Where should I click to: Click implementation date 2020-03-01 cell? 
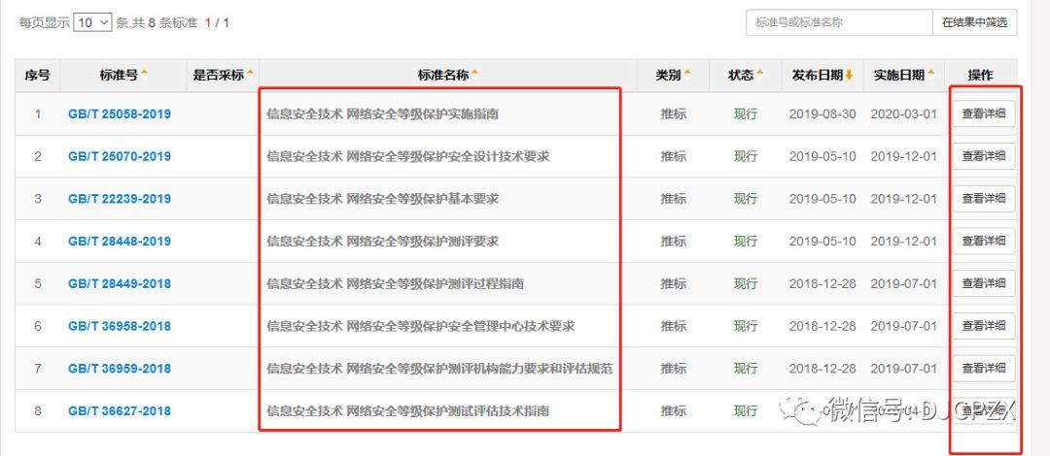(x=903, y=114)
